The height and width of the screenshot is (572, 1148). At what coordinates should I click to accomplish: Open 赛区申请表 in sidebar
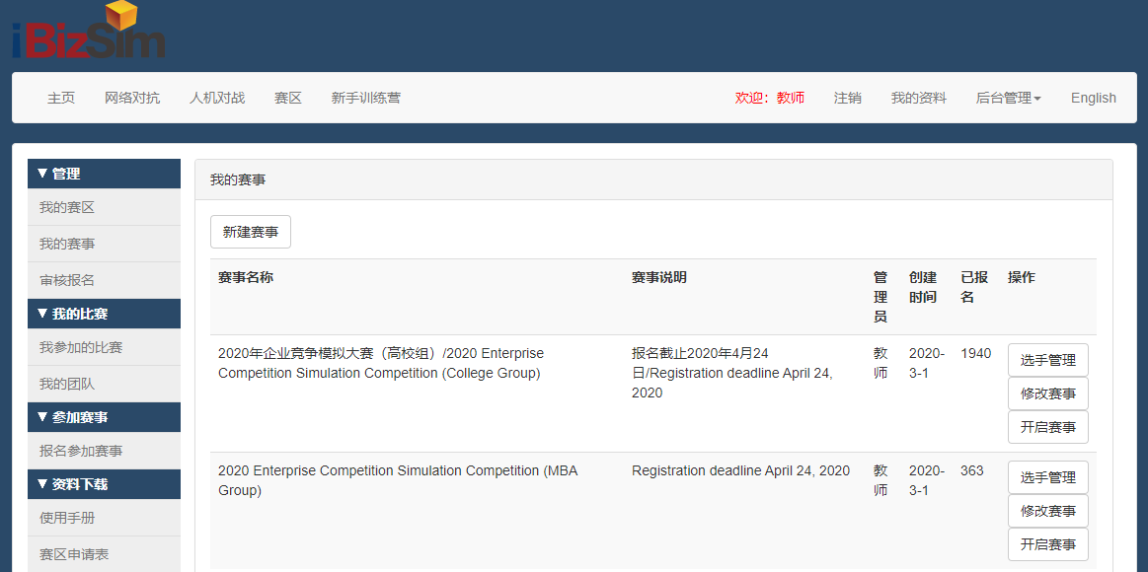click(x=104, y=554)
